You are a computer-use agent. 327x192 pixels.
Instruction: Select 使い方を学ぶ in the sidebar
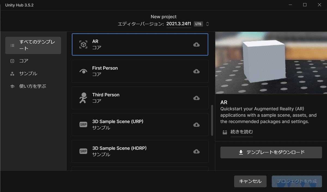pyautogui.click(x=33, y=86)
